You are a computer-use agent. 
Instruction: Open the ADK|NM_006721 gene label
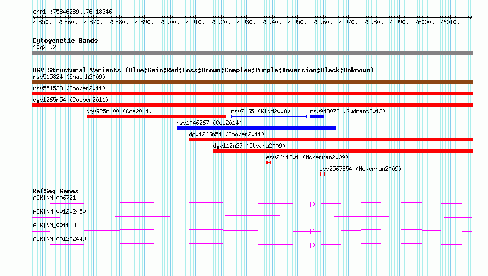tap(54, 198)
